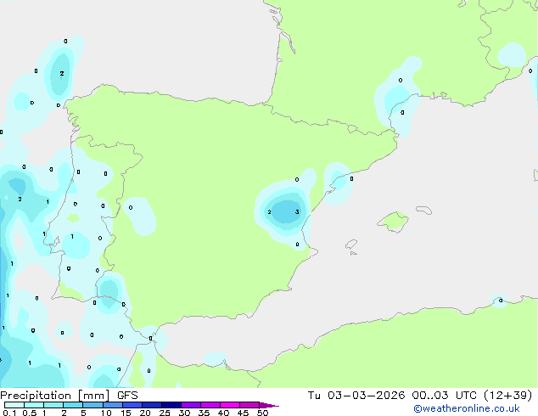The width and height of the screenshot is (538, 416).
Task: Click the 'Precipitation [mm]' title text
Action: (55, 396)
